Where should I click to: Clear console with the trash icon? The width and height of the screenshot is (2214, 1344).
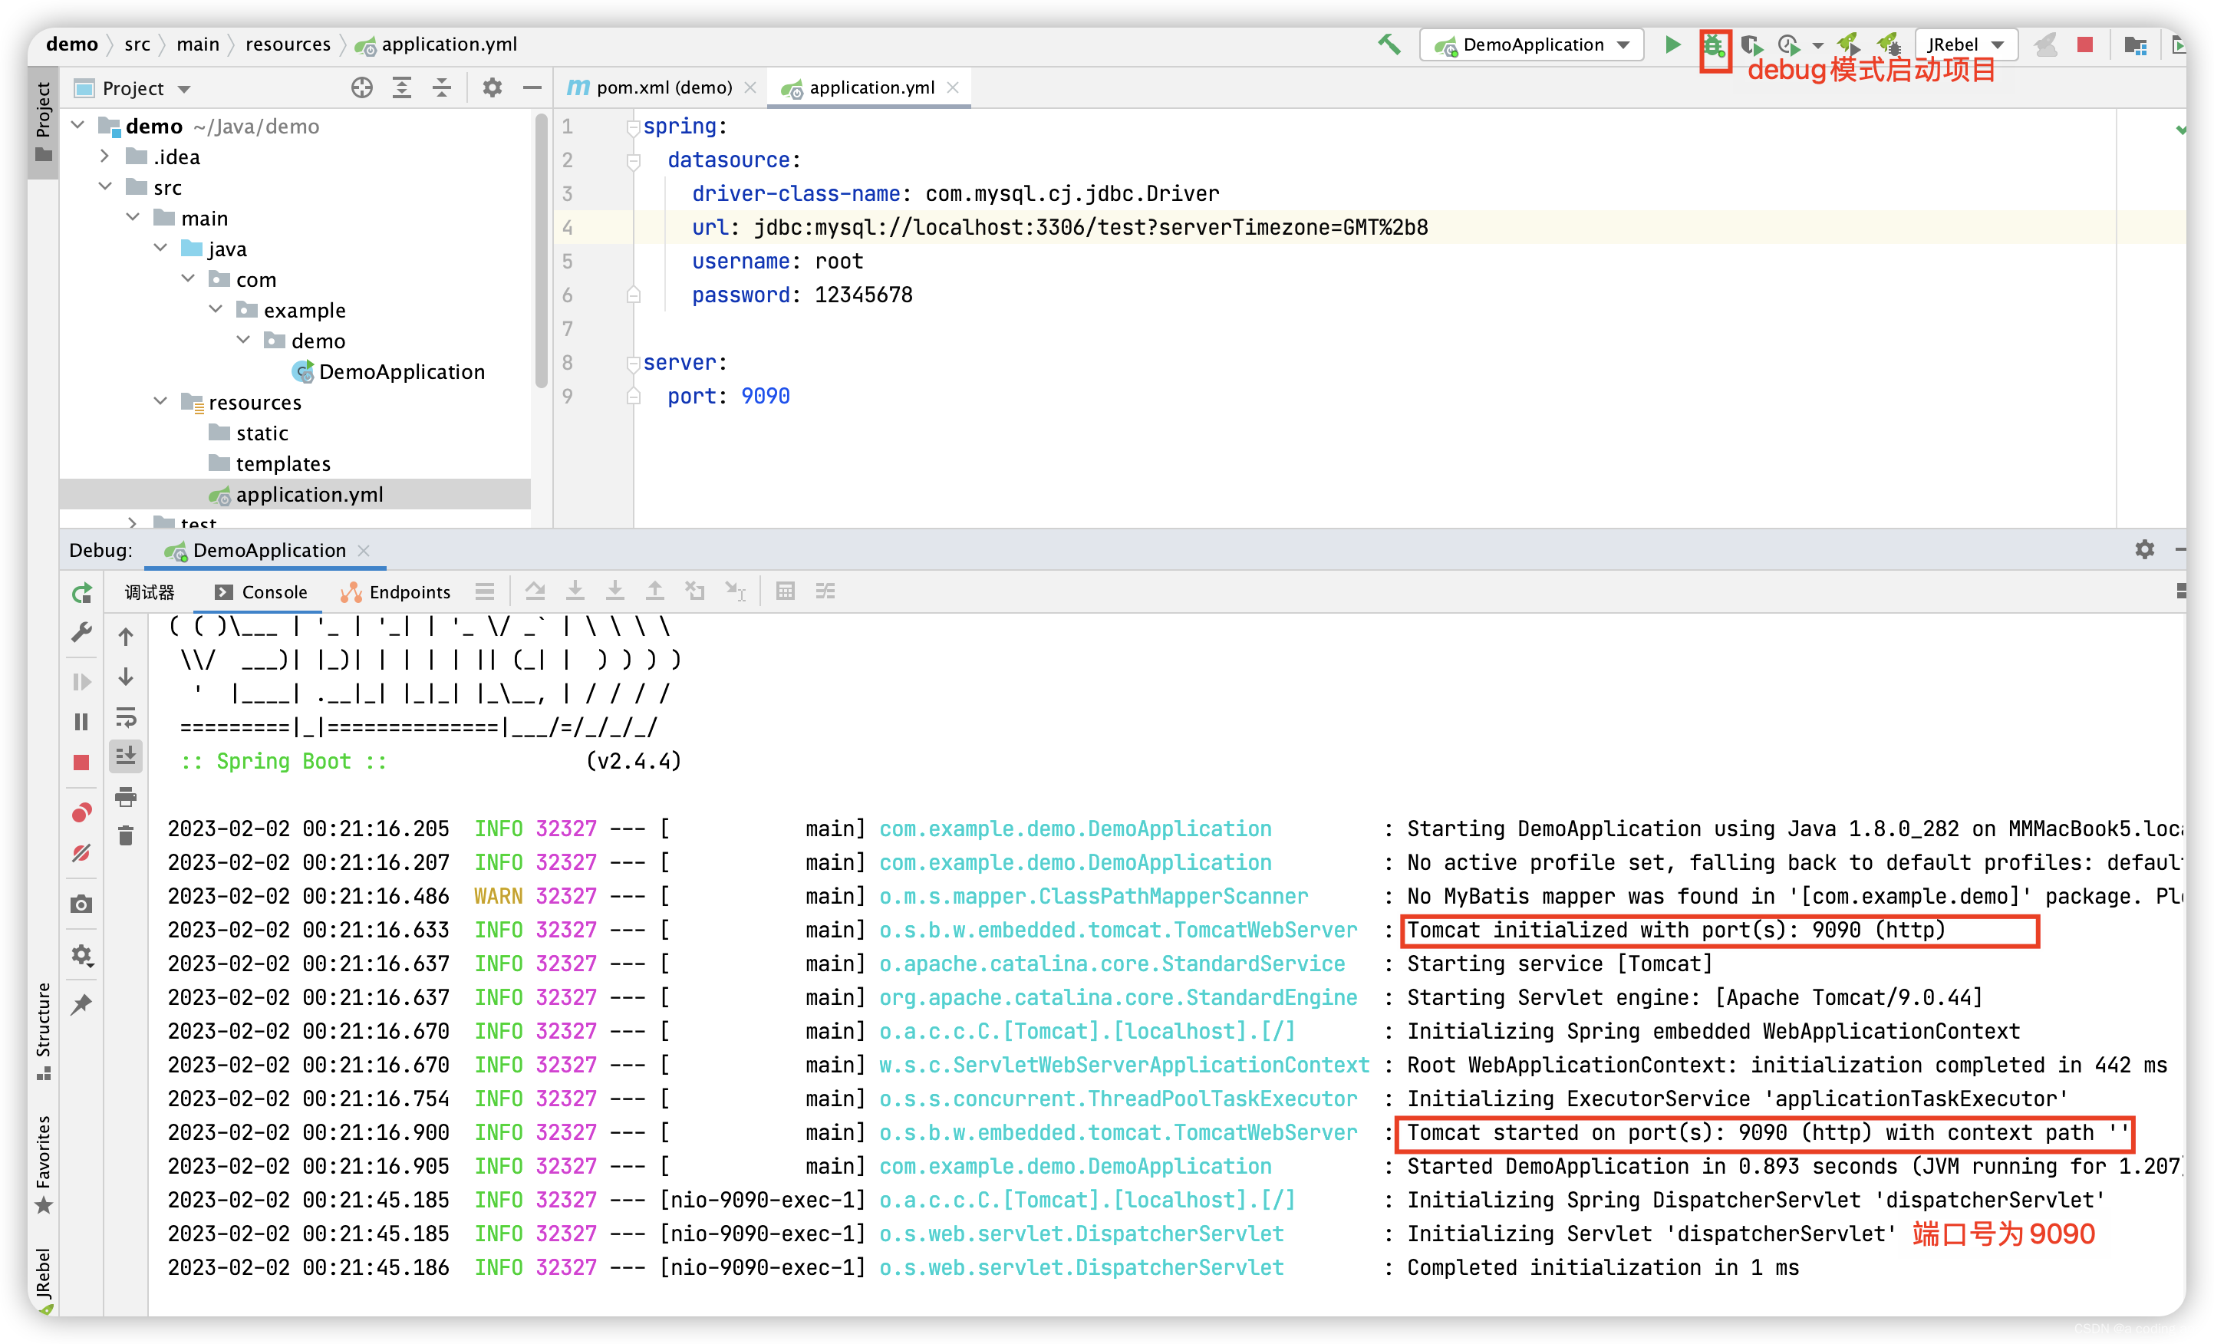coord(126,836)
